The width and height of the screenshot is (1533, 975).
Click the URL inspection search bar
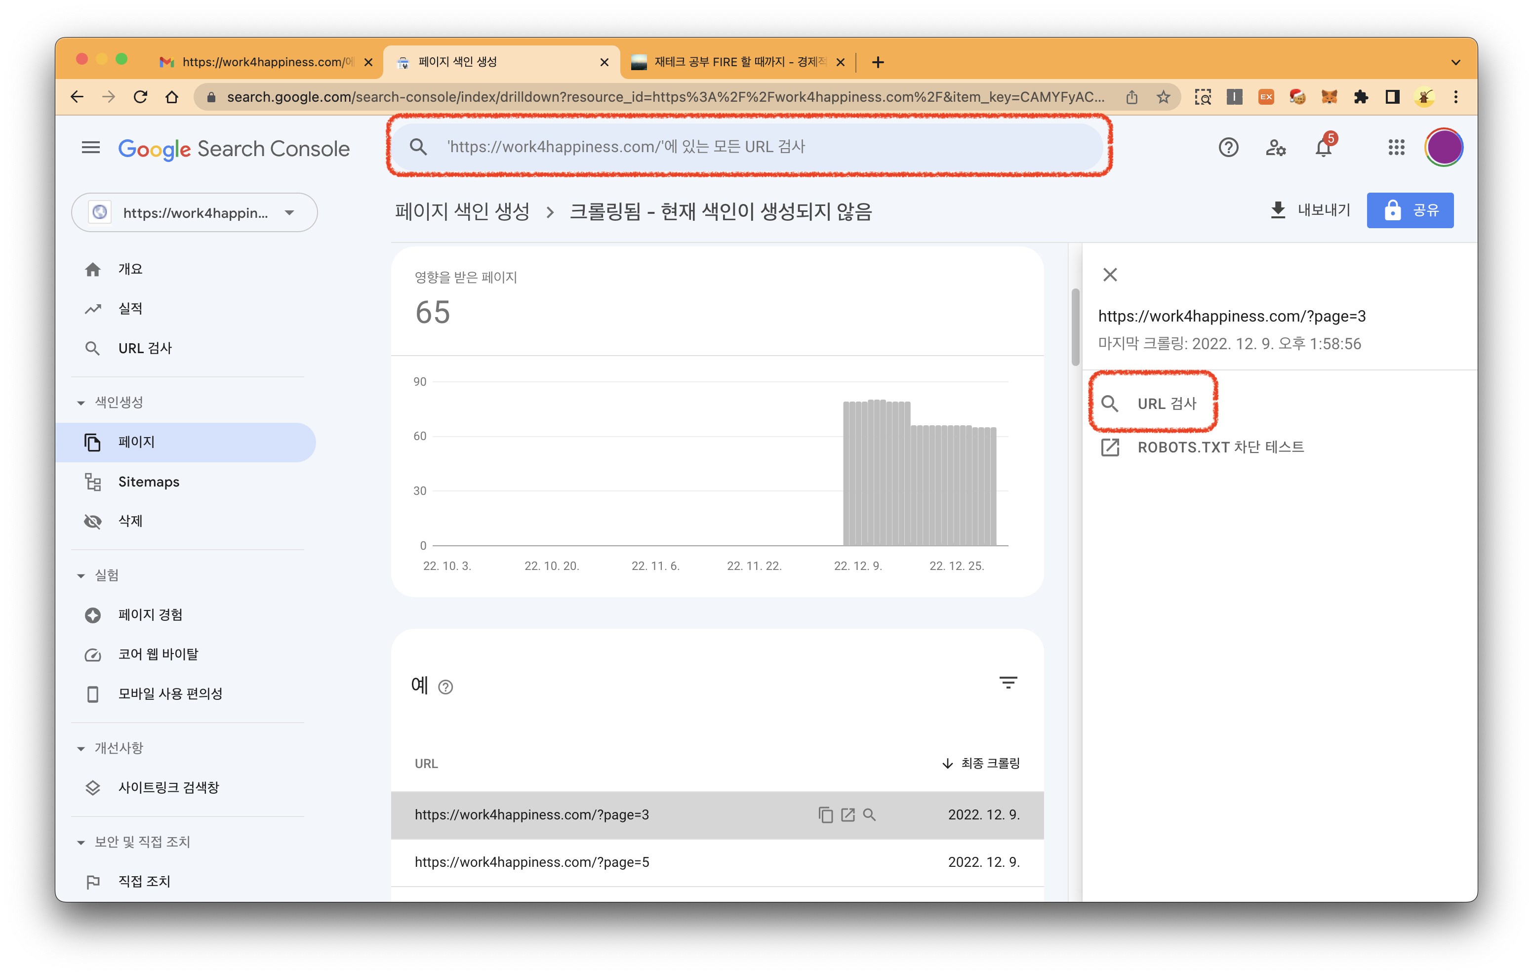tap(749, 147)
